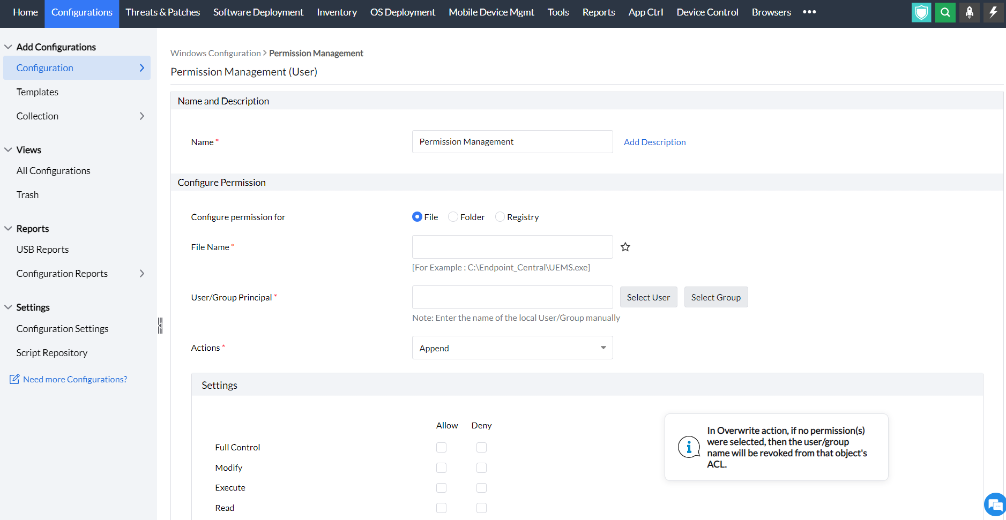Click the shield icon in top bar
This screenshot has height=520, width=1006.
[921, 12]
